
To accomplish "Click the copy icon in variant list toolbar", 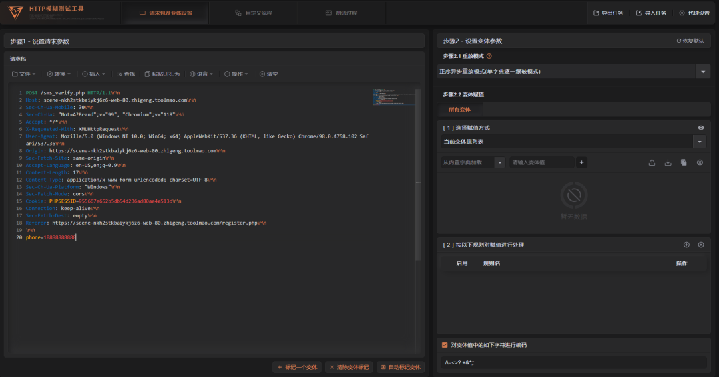I will point(684,162).
